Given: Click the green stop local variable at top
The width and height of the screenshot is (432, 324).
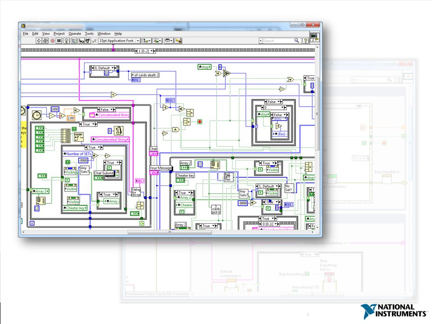Looking at the screenshot, I should tap(204, 67).
